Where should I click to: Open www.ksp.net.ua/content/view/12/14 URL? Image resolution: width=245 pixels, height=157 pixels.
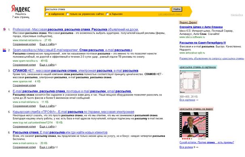pyautogui.click(x=33, y=123)
